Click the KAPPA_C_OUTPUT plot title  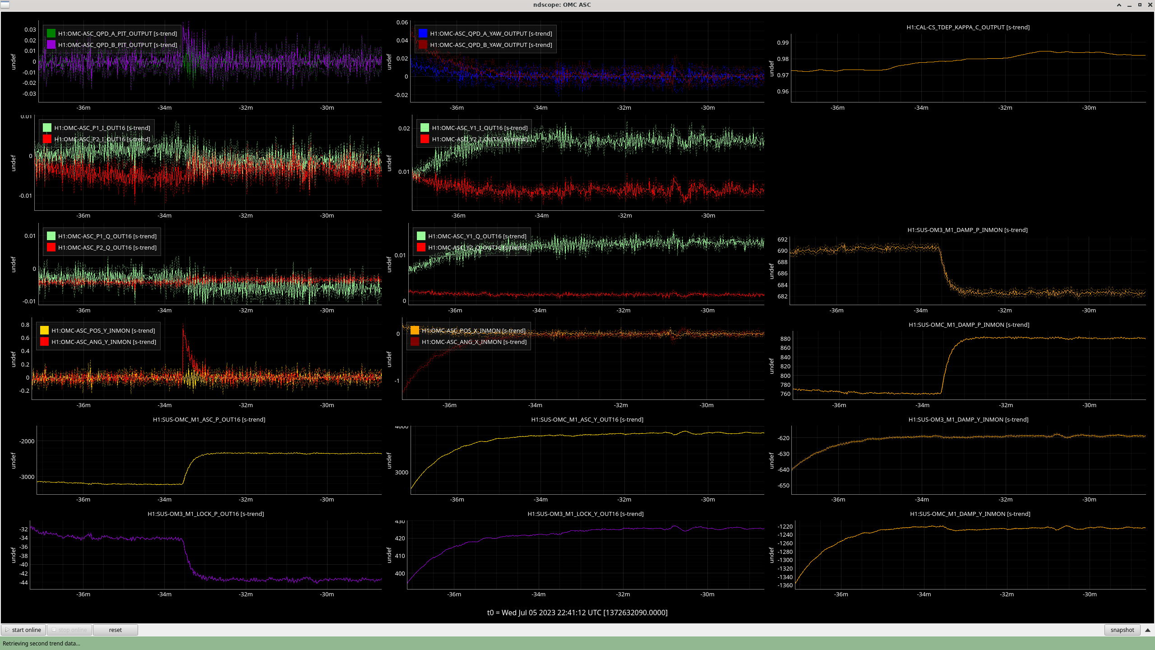point(968,27)
